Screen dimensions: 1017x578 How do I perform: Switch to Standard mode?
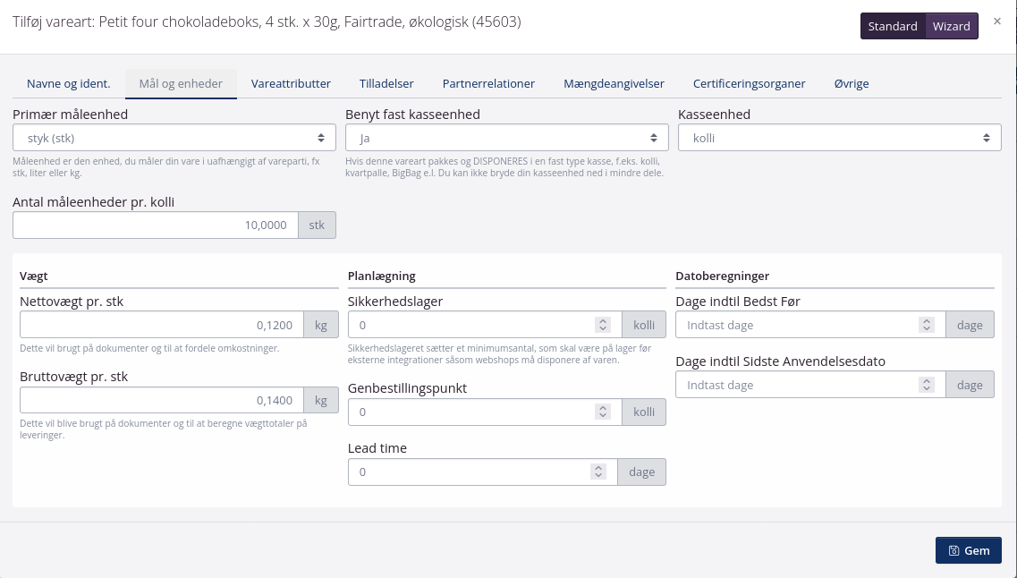(893, 26)
